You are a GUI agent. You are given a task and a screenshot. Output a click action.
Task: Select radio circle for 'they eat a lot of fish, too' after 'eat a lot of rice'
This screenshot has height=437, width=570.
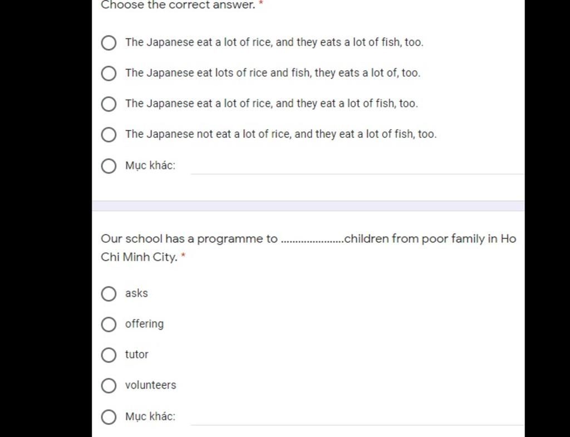[109, 104]
